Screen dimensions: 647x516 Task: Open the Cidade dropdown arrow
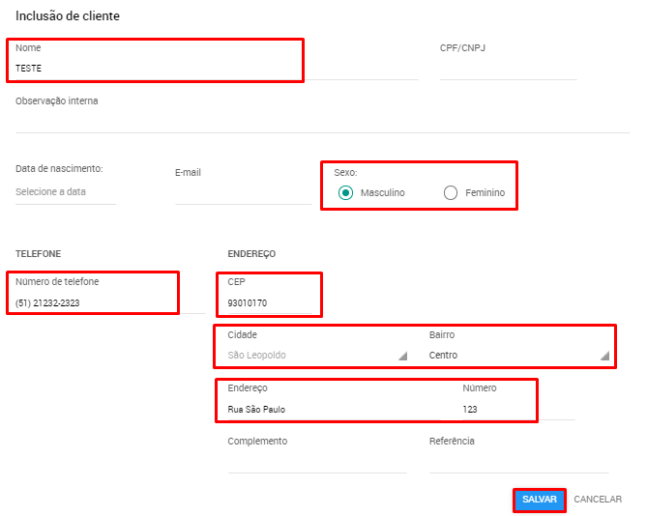[x=402, y=356]
